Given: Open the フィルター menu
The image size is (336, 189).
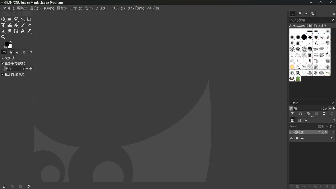Looking at the screenshot, I should click(117, 8).
